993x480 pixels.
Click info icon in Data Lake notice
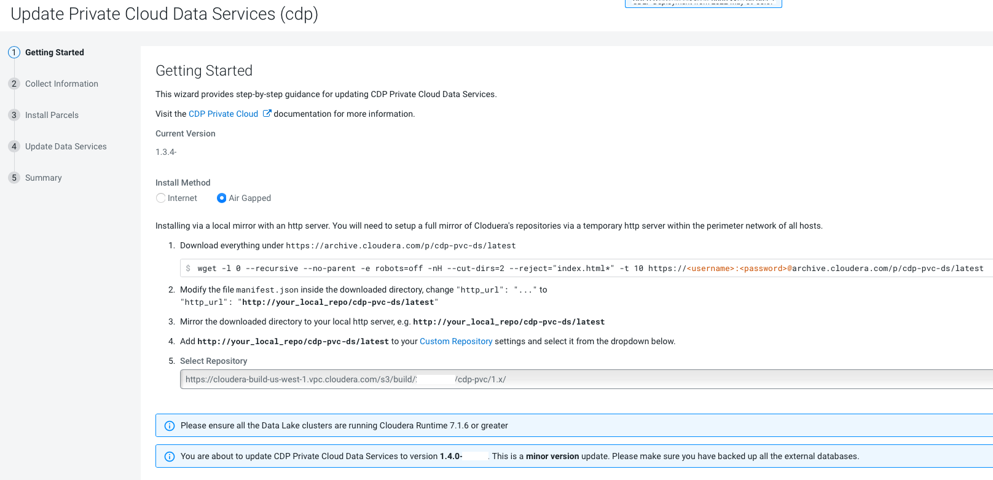[x=170, y=426]
